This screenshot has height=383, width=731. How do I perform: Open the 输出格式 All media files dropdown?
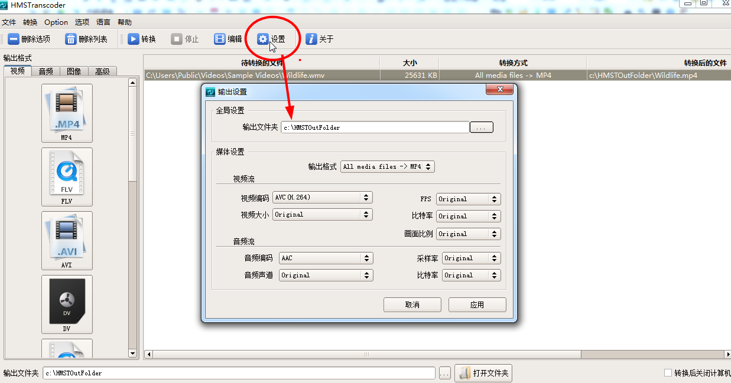[x=388, y=167]
